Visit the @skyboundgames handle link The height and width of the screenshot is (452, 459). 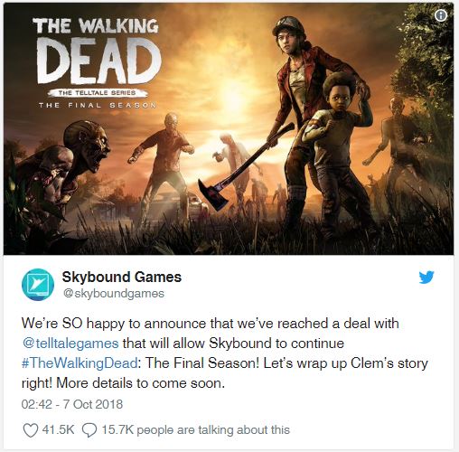[114, 294]
